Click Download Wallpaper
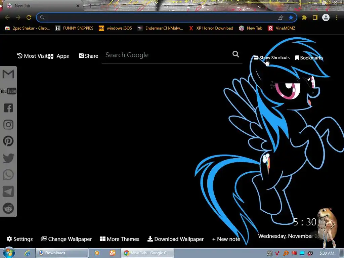This screenshot has height=258, width=344. (175, 239)
